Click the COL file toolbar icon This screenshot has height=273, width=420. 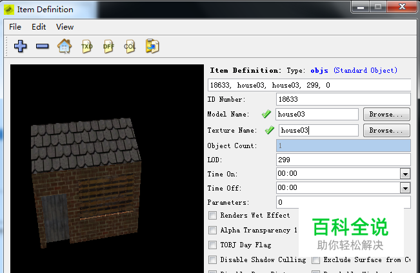[130, 46]
